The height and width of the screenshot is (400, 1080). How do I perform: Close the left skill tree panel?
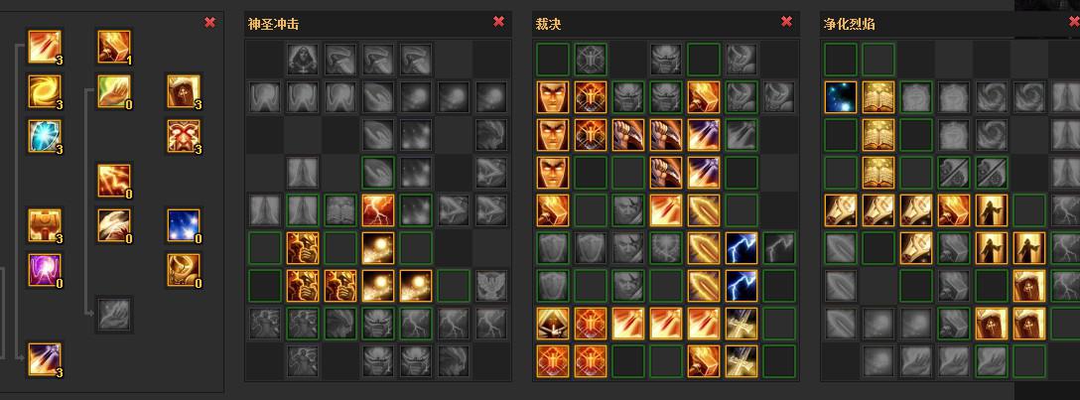(210, 23)
